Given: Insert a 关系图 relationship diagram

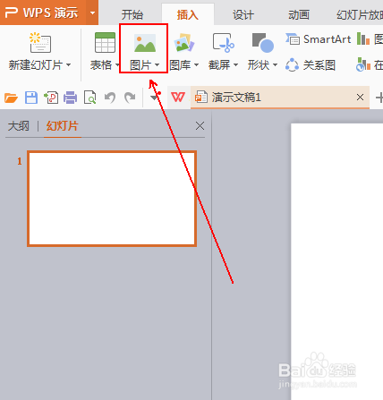Looking at the screenshot, I should click(x=311, y=64).
